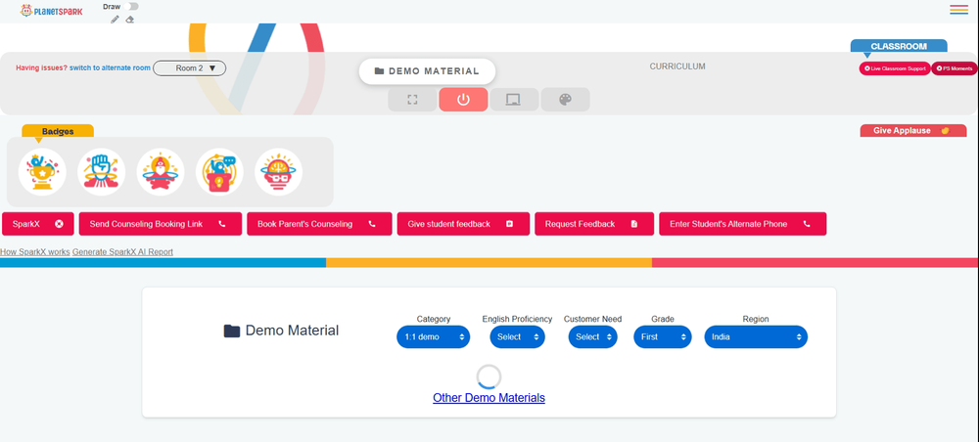Switch to the Curriculum tab
Screen dimensions: 979x442
click(677, 66)
